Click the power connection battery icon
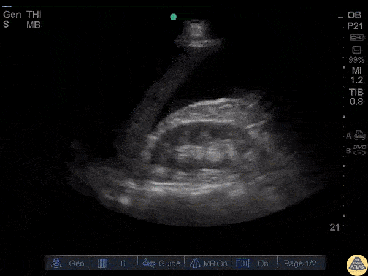The width and height of the screenshot is (368, 276). point(357,37)
